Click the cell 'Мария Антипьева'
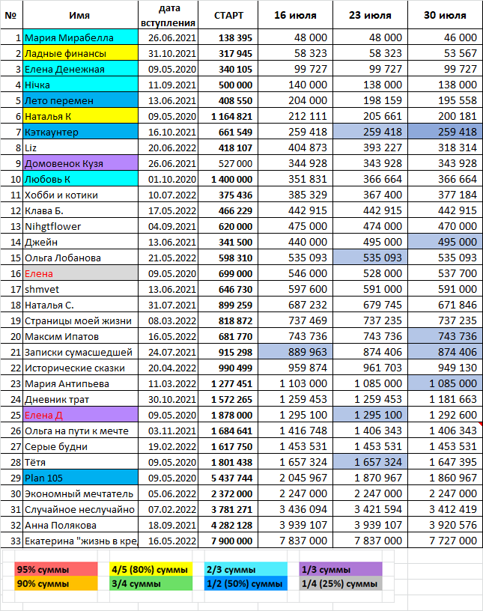This screenshot has height=611, width=483. click(x=80, y=383)
